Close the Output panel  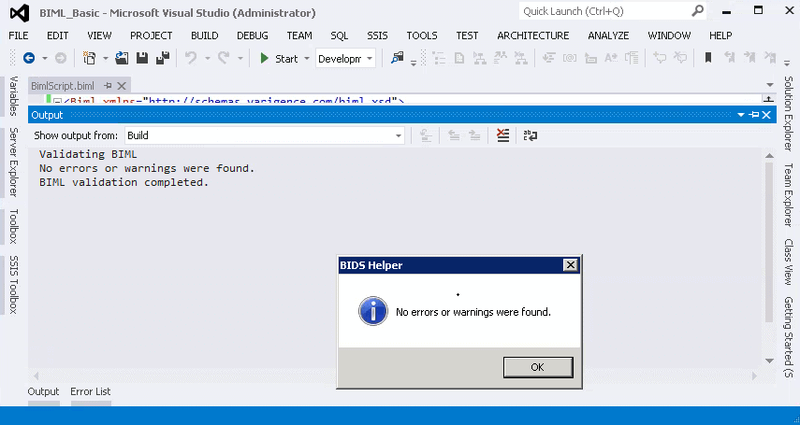[x=766, y=115]
